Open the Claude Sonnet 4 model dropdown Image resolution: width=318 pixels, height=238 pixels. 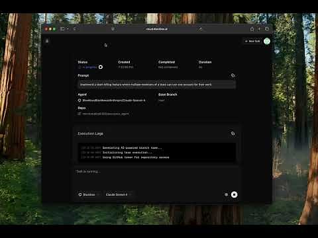coord(119,194)
